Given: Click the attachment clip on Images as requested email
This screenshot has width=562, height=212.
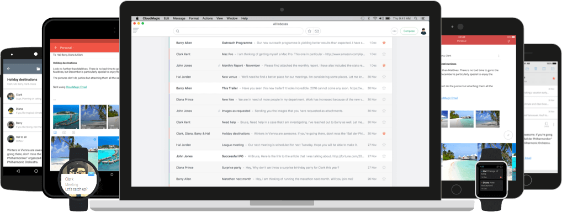Looking at the screenshot, I should point(219,111).
